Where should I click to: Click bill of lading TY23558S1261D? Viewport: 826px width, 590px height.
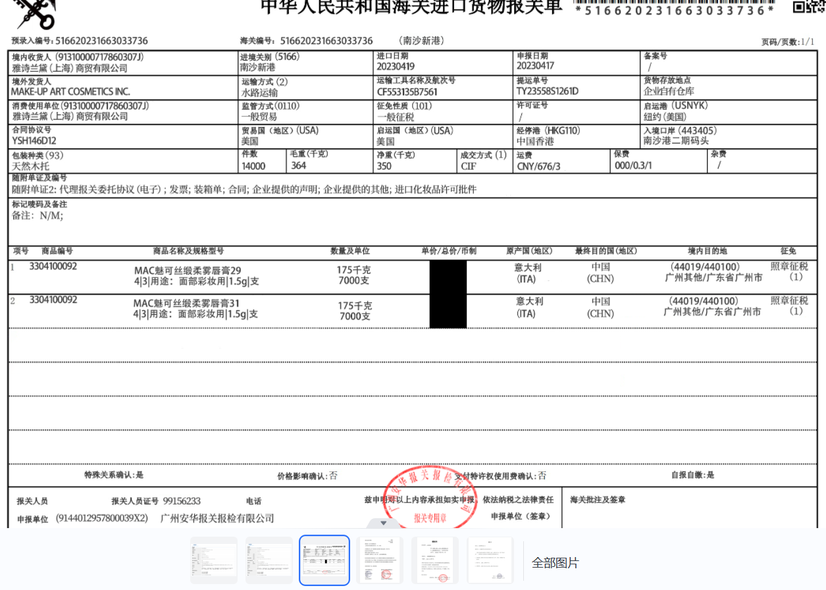[548, 92]
